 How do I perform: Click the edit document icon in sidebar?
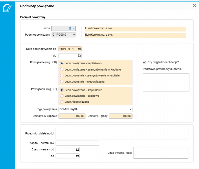pyautogui.click(x=7, y=8)
